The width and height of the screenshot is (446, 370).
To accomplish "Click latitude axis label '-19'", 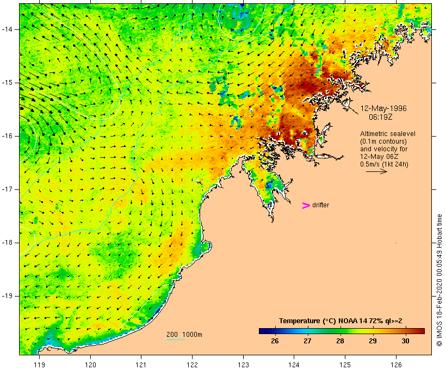I will click(7, 296).
